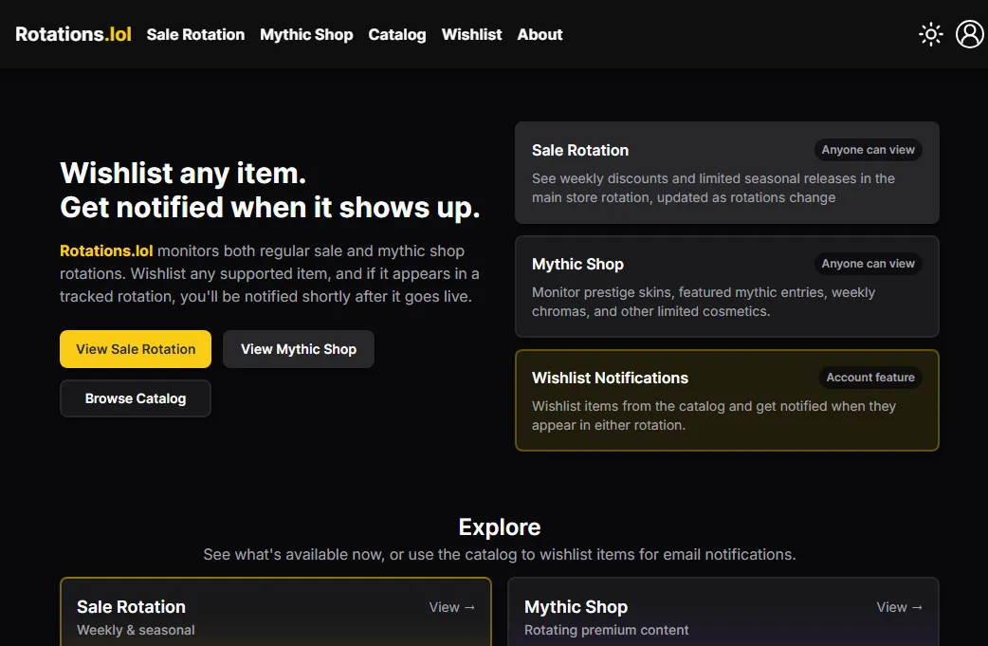The height and width of the screenshot is (646, 988).
Task: Click the yellow Rotations.lol text in description
Action: [x=106, y=251]
